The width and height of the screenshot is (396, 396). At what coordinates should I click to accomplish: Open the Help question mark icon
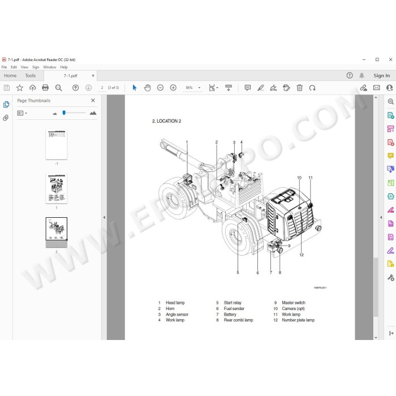350,75
